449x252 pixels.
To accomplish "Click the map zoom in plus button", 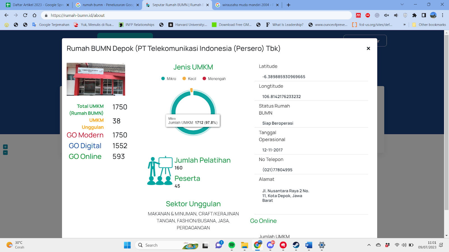I will point(5,147).
